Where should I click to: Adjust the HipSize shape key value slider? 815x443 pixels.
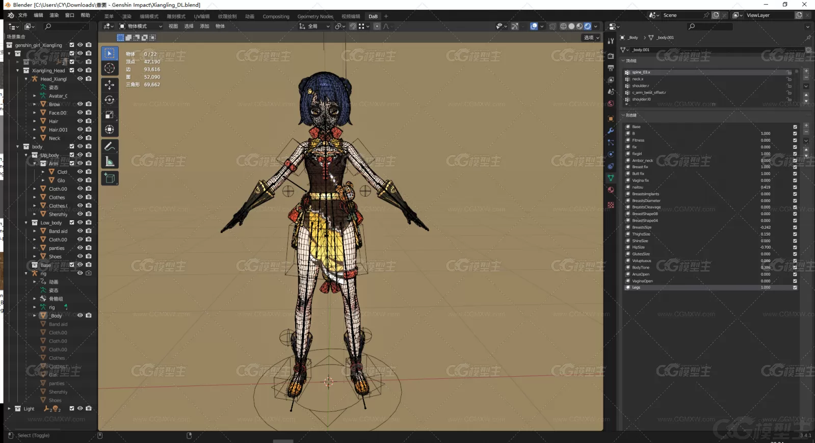click(x=765, y=247)
